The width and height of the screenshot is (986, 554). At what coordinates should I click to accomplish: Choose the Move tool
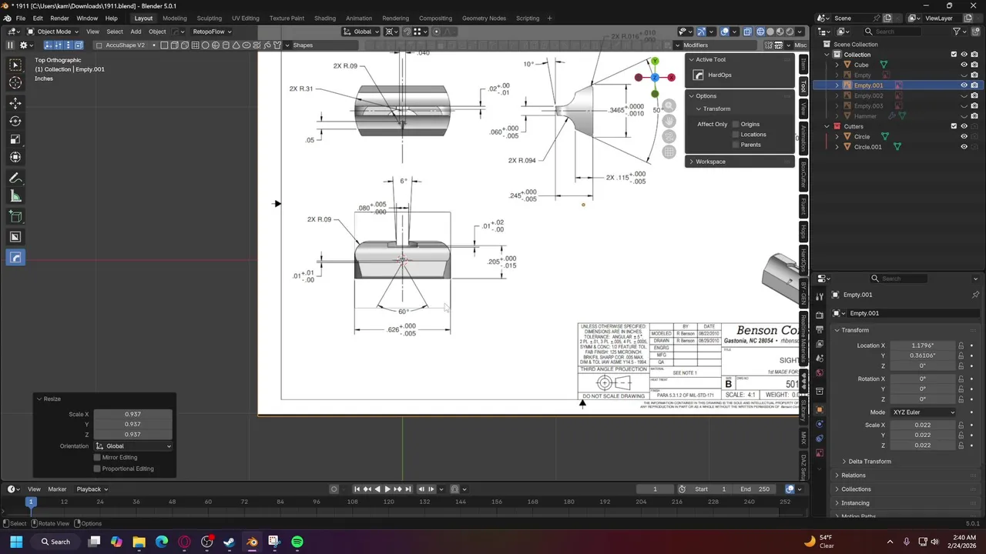click(15, 103)
